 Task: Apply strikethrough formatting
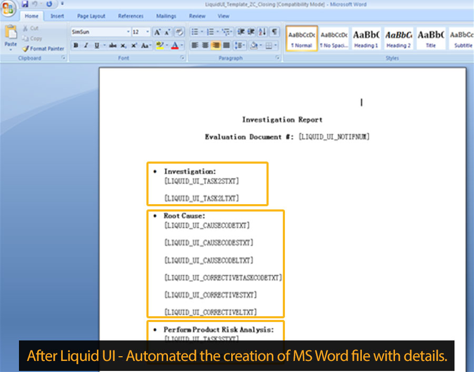pyautogui.click(x=112, y=46)
